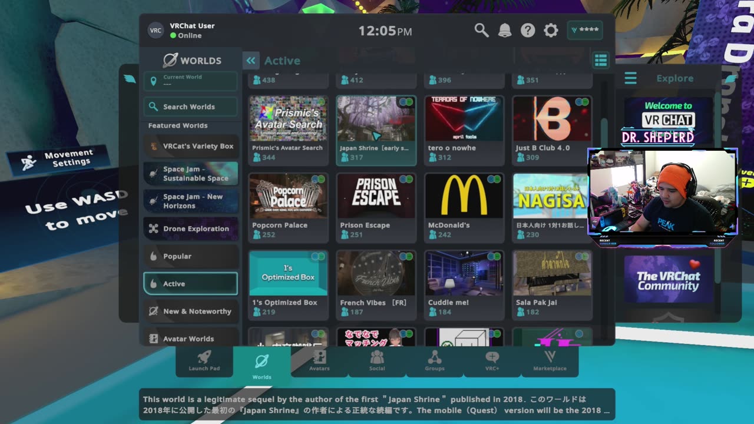Click the Featured Worlds heading
Image resolution: width=754 pixels, height=424 pixels.
click(178, 125)
